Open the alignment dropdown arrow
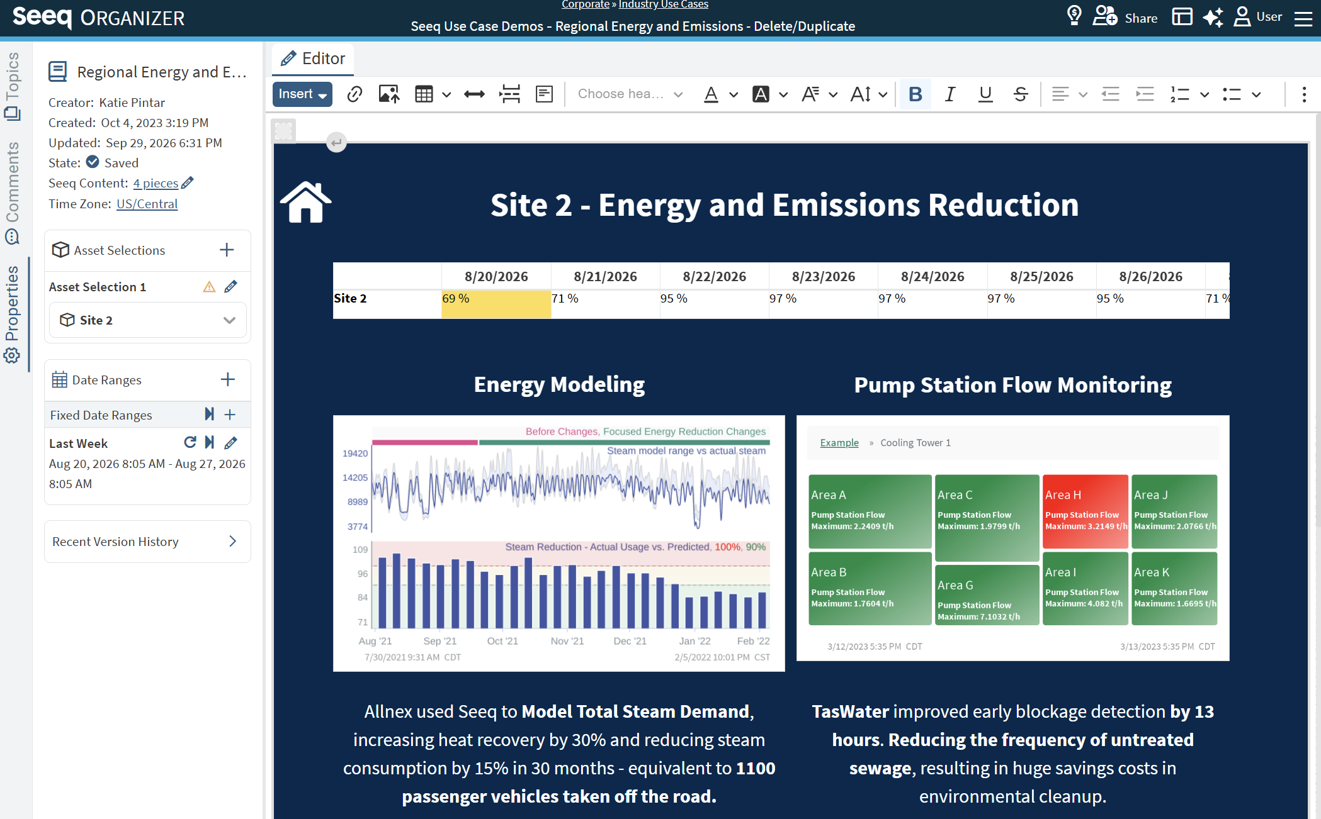This screenshot has width=1321, height=819. click(1083, 95)
